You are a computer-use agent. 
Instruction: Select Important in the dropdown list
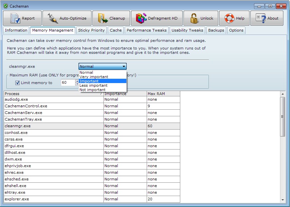[103, 81]
